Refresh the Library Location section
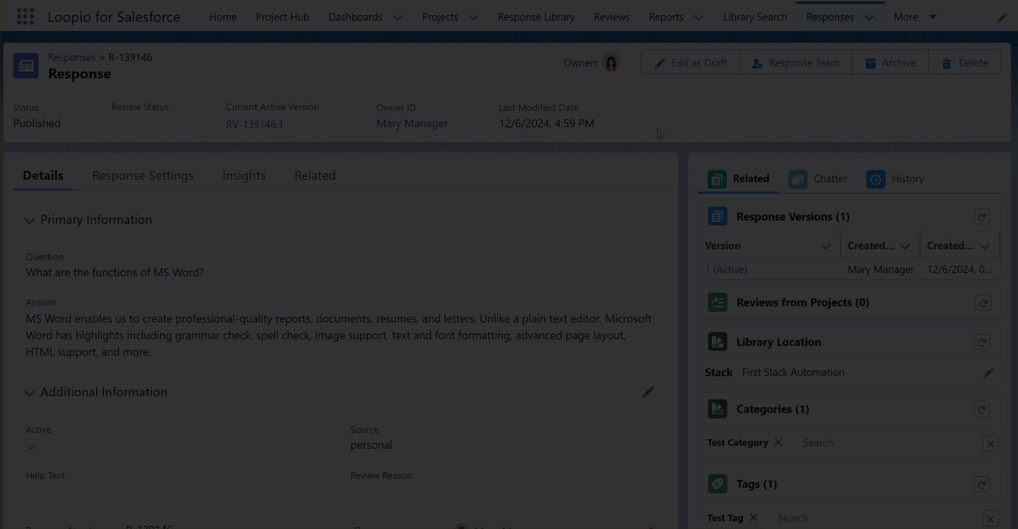 [982, 342]
